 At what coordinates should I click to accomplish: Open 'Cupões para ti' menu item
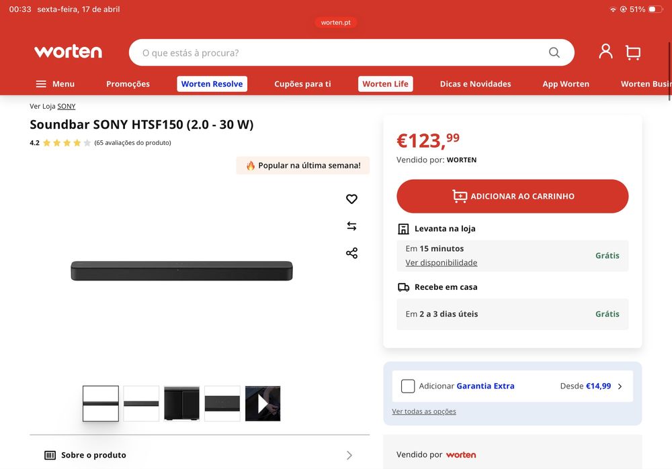click(302, 84)
